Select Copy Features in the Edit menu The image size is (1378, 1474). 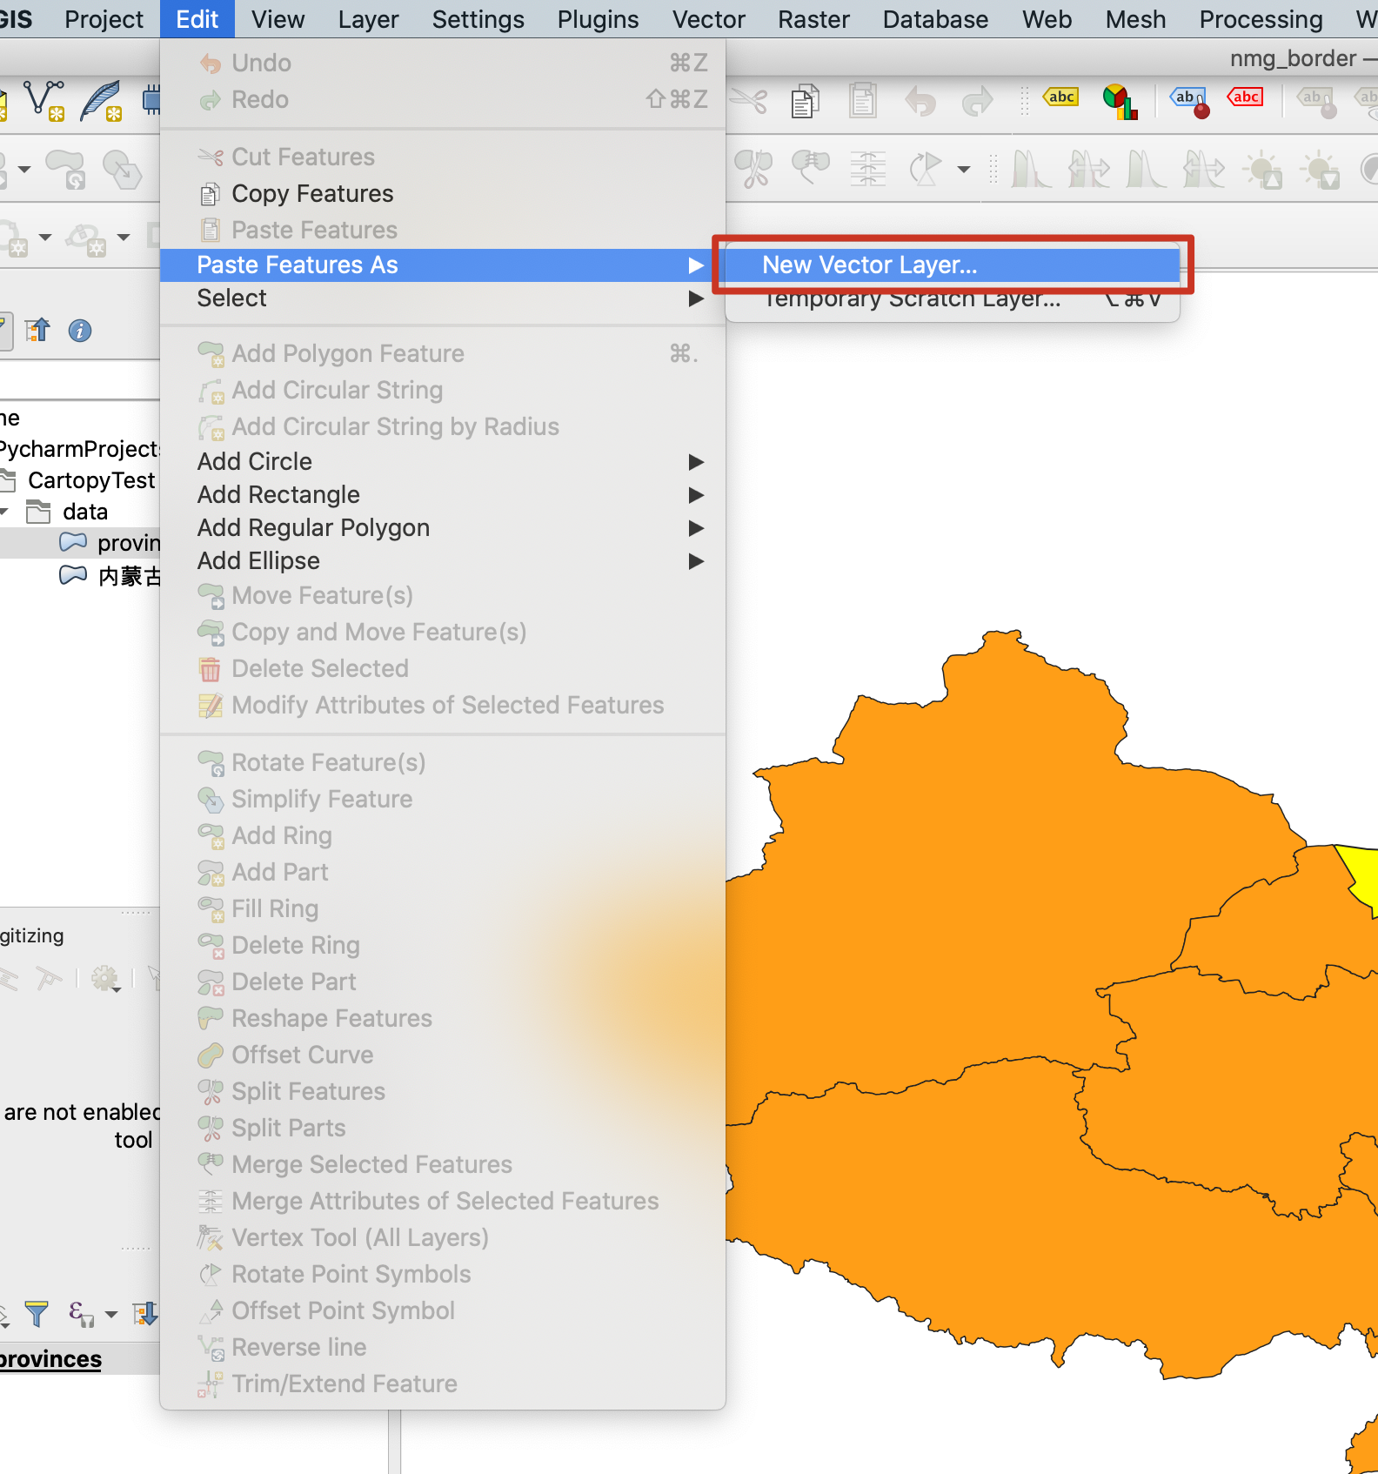pyautogui.click(x=443, y=193)
